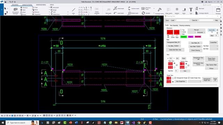Click the ReLoad button

click(197, 30)
